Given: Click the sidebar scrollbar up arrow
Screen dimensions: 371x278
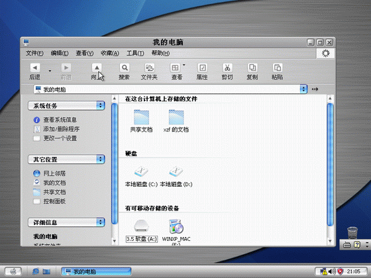Looking at the screenshot, I should click(115, 98).
